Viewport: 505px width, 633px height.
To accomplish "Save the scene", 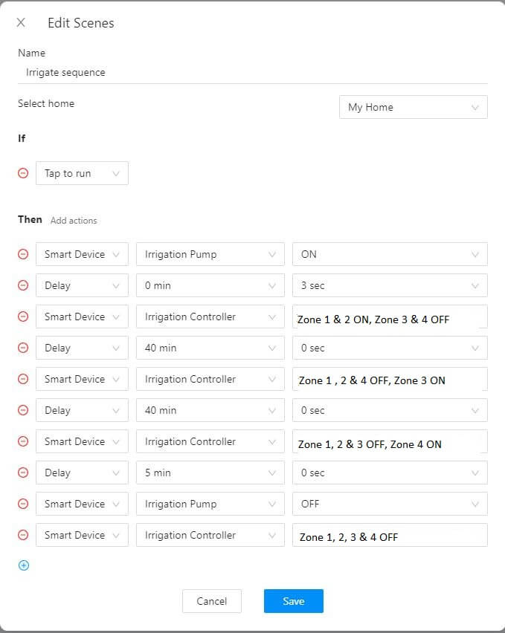I will [294, 601].
